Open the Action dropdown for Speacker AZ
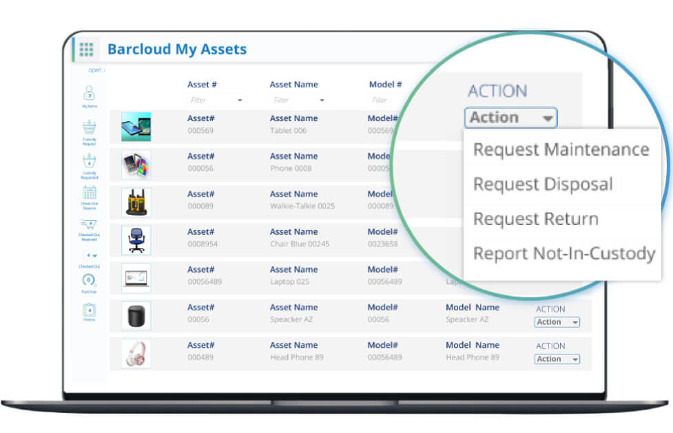 coord(557,322)
